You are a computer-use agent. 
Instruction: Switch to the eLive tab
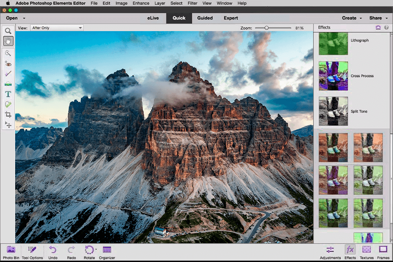pyautogui.click(x=153, y=18)
